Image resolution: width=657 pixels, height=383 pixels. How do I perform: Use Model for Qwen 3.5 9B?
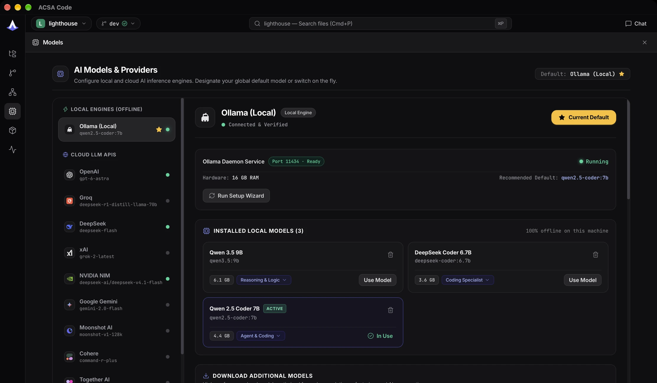click(377, 280)
